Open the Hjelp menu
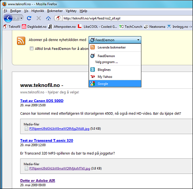This screenshot has height=189, width=193. coord(83,11)
